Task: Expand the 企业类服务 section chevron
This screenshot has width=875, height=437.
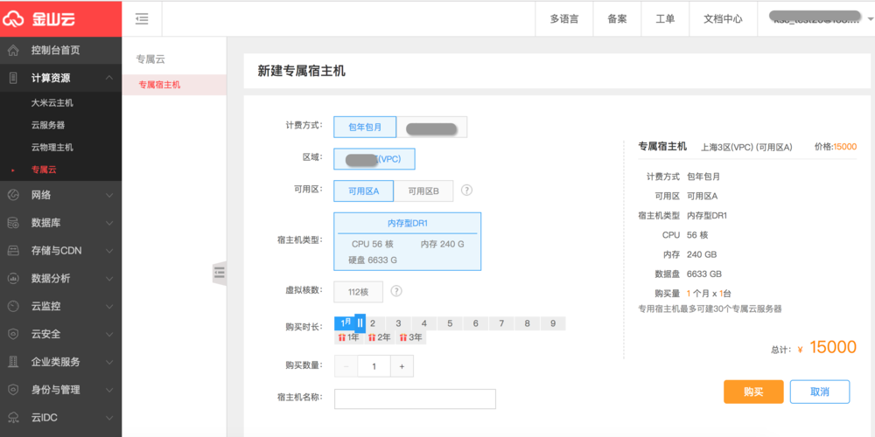Action: tap(108, 362)
